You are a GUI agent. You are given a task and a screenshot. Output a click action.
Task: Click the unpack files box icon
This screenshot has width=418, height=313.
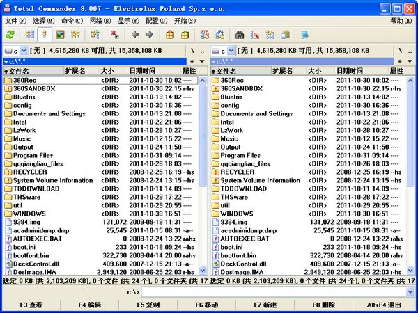(x=185, y=35)
